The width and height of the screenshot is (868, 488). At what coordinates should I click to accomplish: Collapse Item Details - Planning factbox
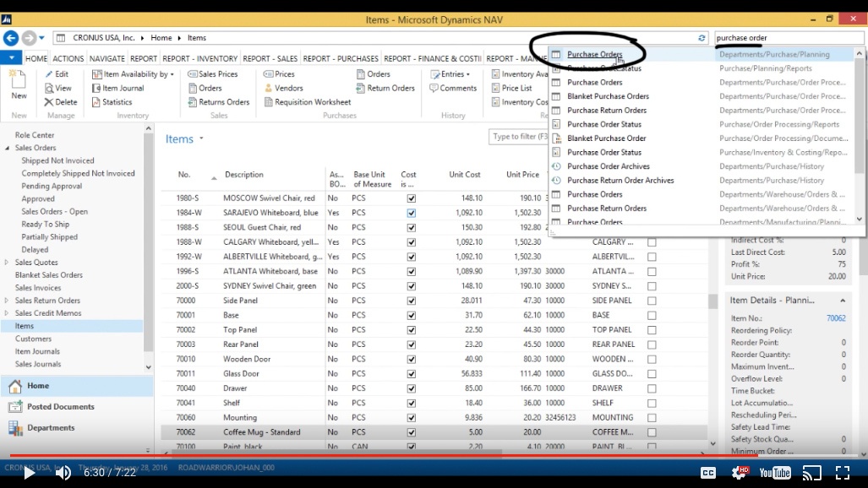click(x=843, y=301)
